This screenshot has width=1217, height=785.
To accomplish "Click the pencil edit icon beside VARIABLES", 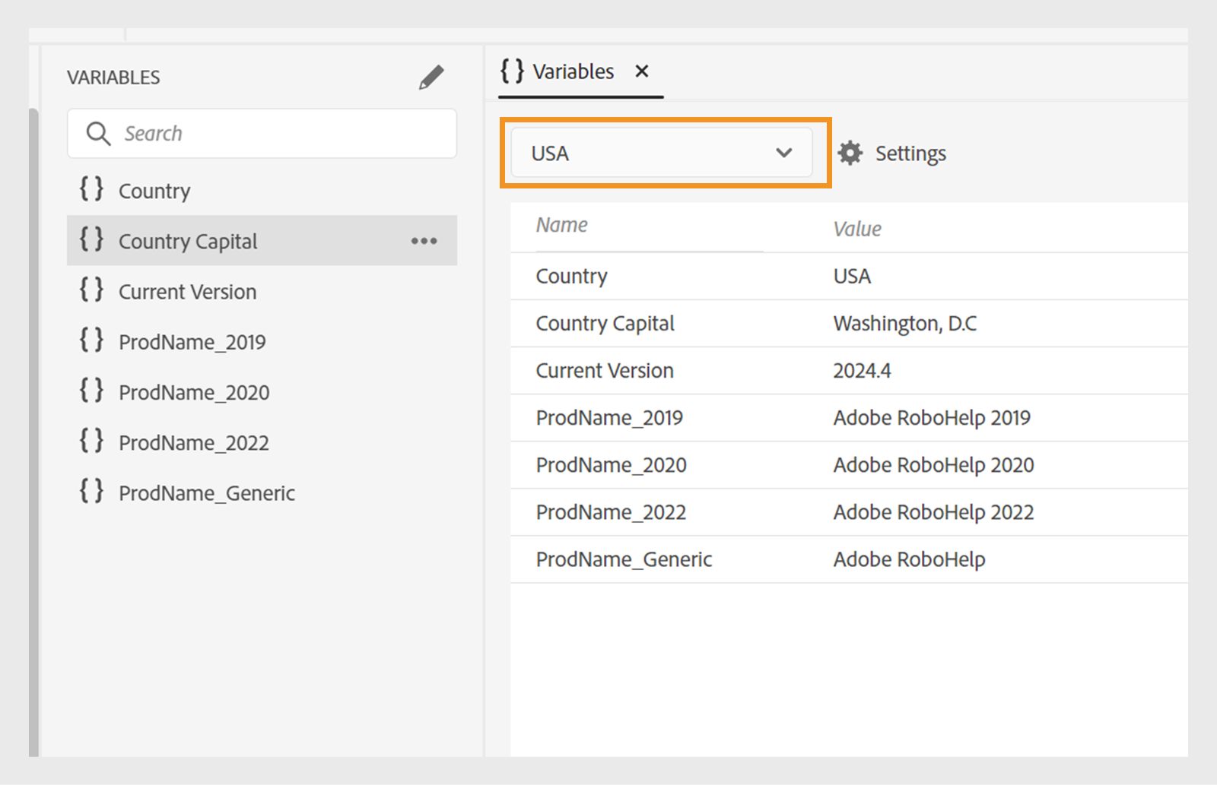I will coord(431,78).
